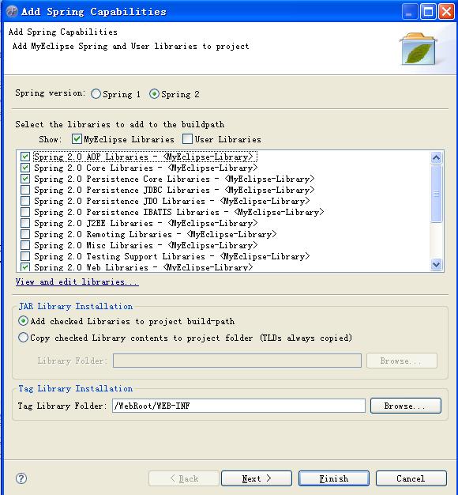Click the library list scrollbar thumb

[x=436, y=194]
